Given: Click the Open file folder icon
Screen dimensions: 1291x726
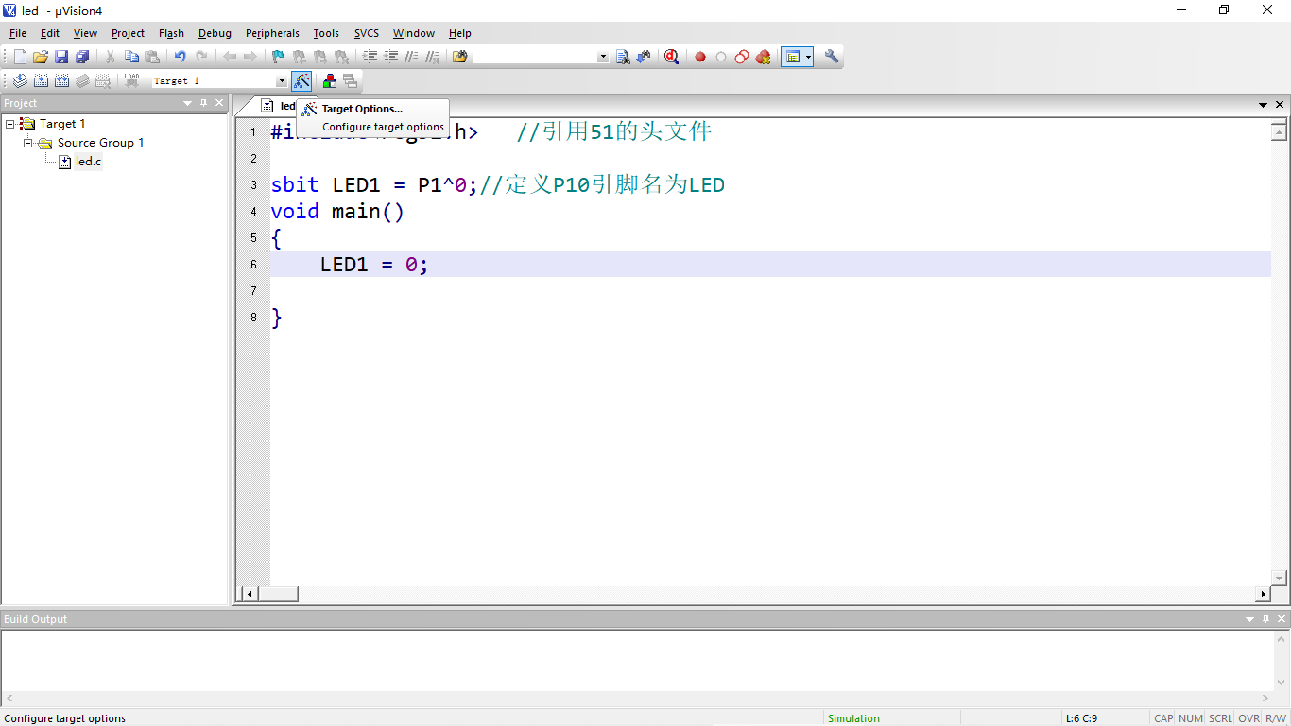Looking at the screenshot, I should click(41, 57).
